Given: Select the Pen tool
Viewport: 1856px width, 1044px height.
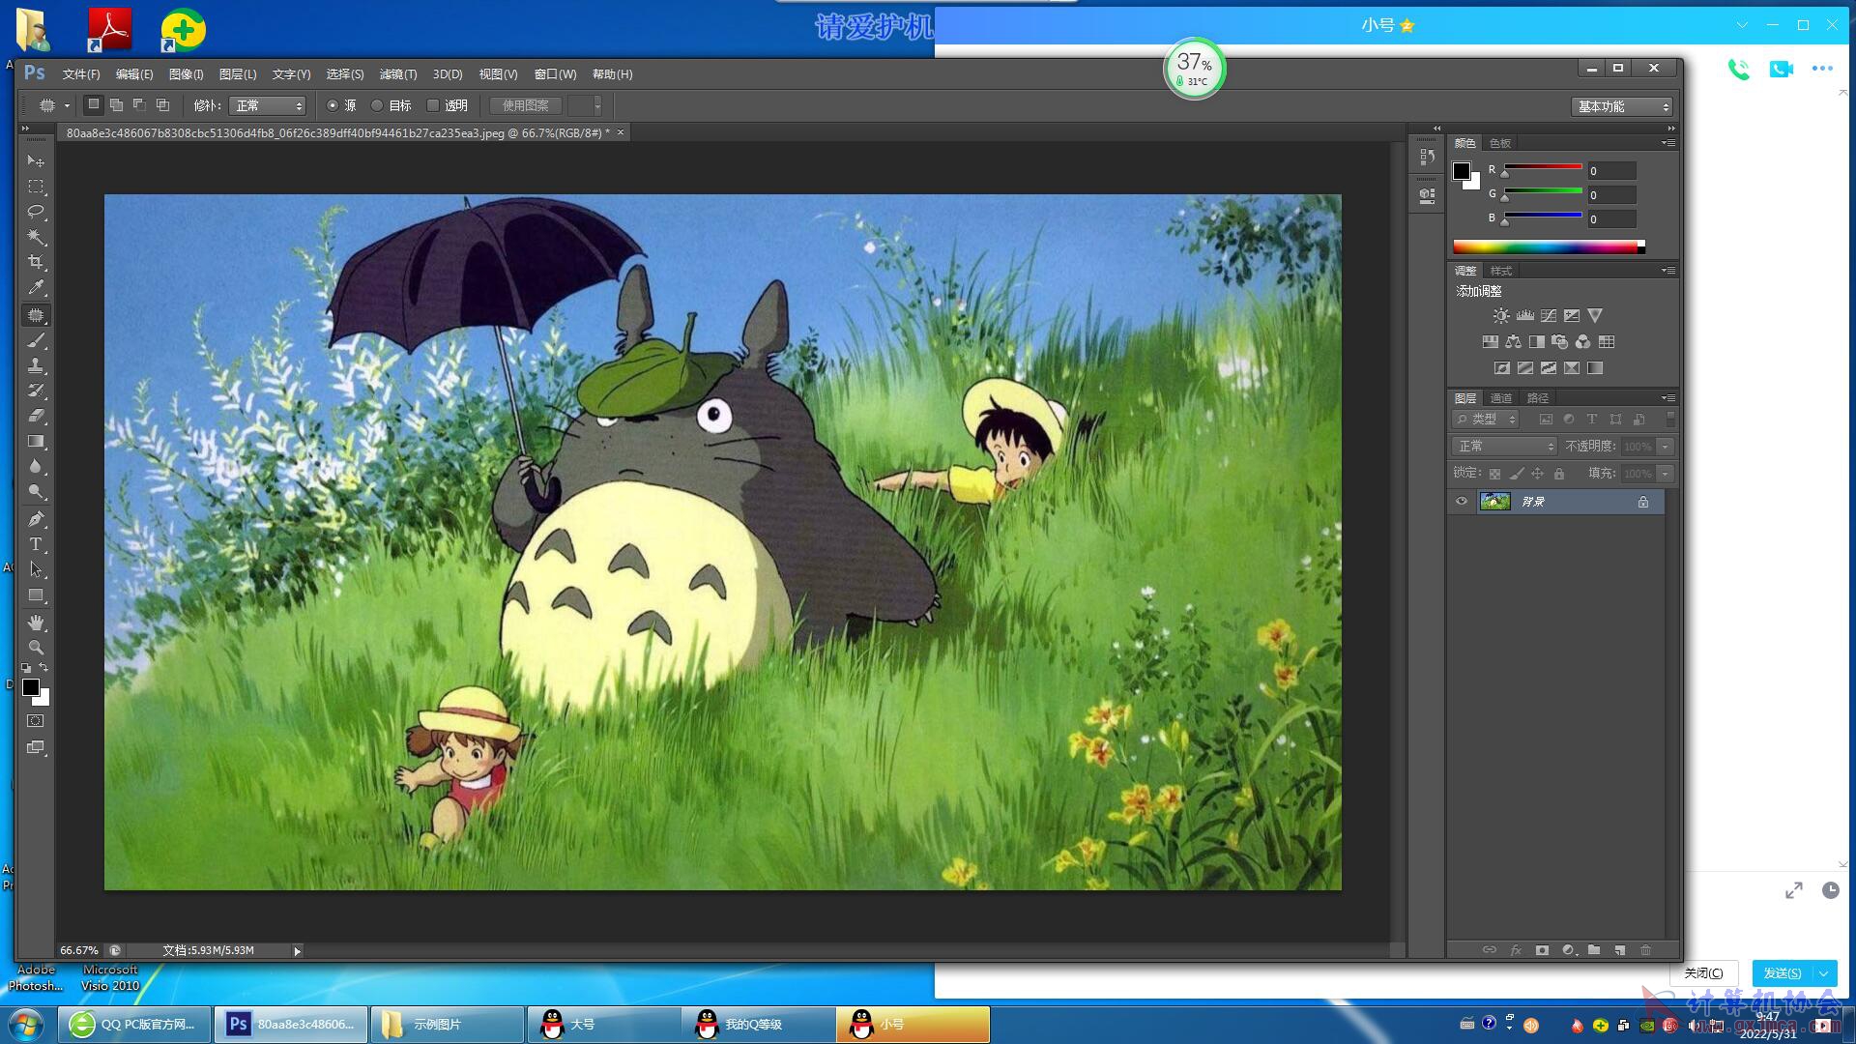Looking at the screenshot, I should [x=36, y=518].
